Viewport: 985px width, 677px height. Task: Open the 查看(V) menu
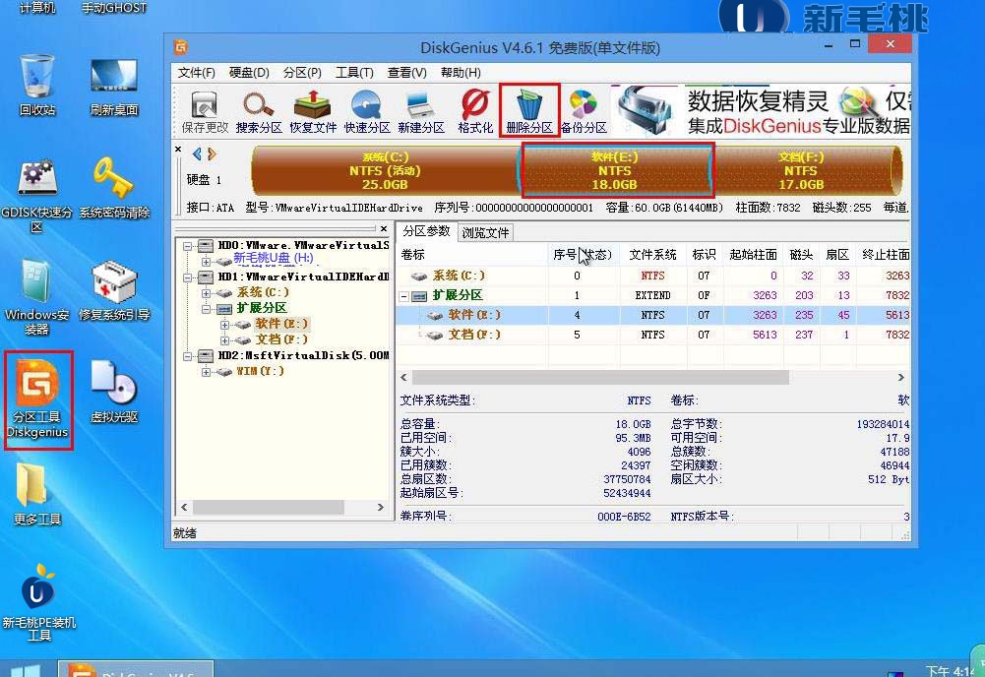pos(407,73)
